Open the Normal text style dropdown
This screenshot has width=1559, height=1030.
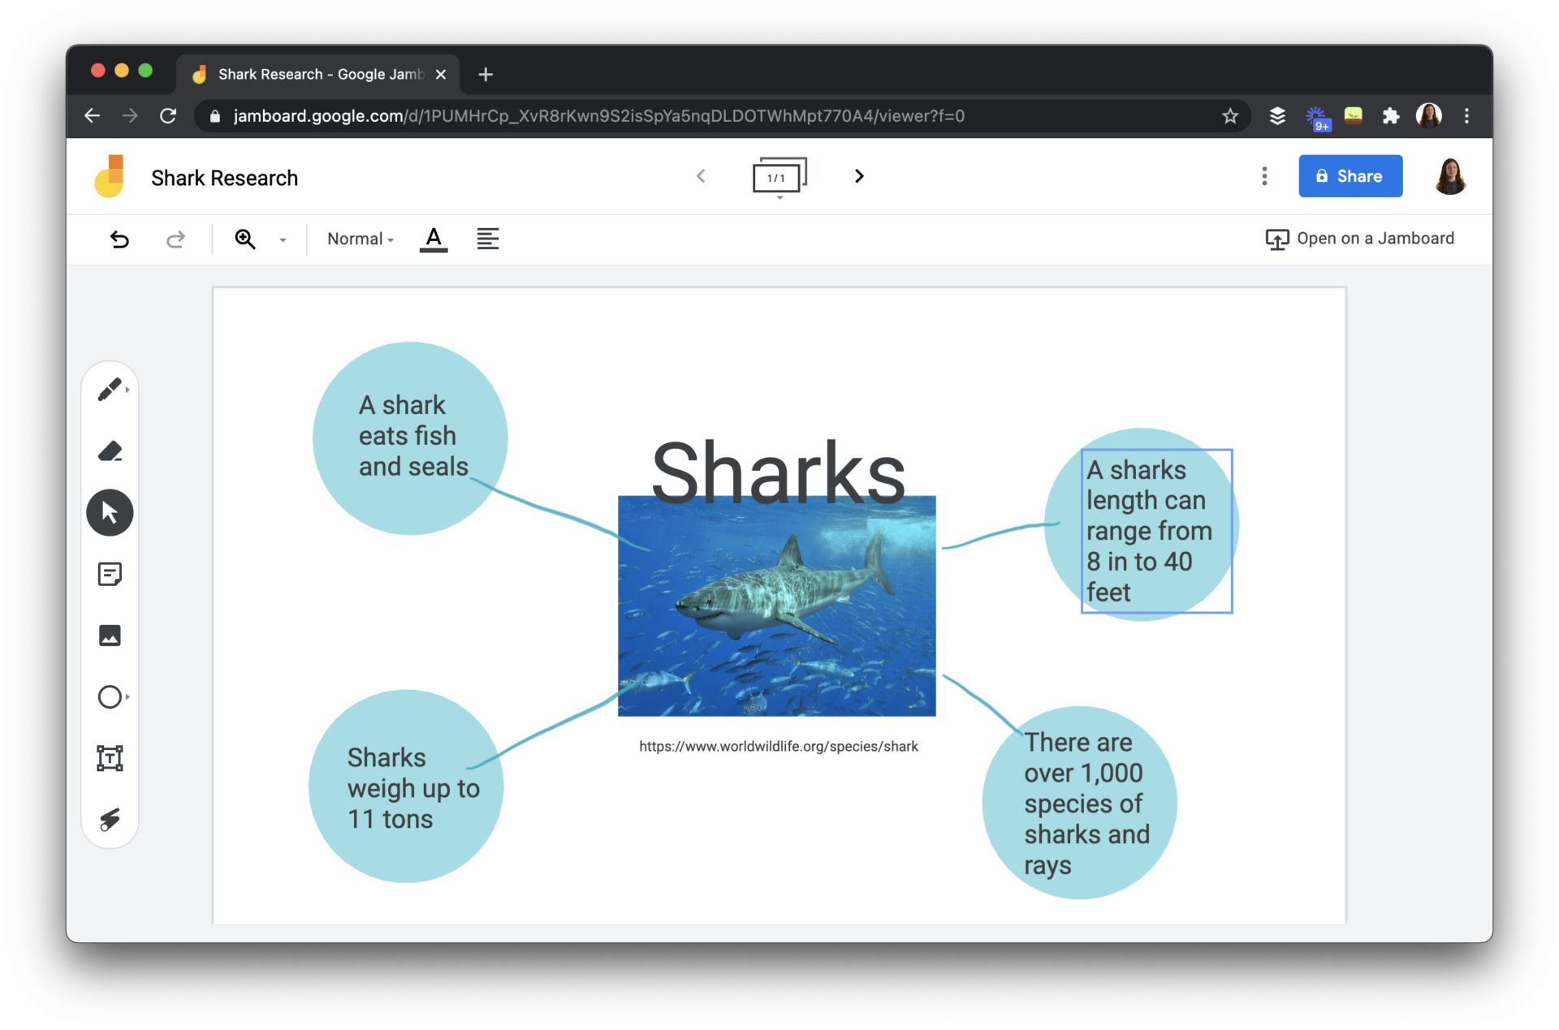(359, 239)
